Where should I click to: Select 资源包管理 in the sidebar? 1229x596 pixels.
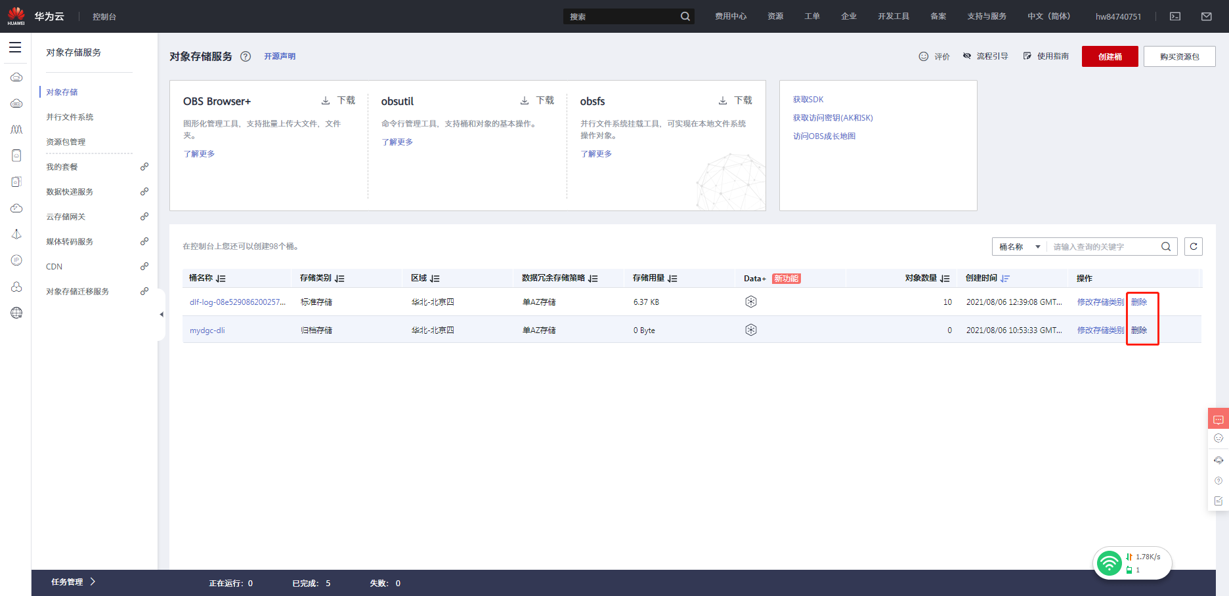(x=66, y=142)
